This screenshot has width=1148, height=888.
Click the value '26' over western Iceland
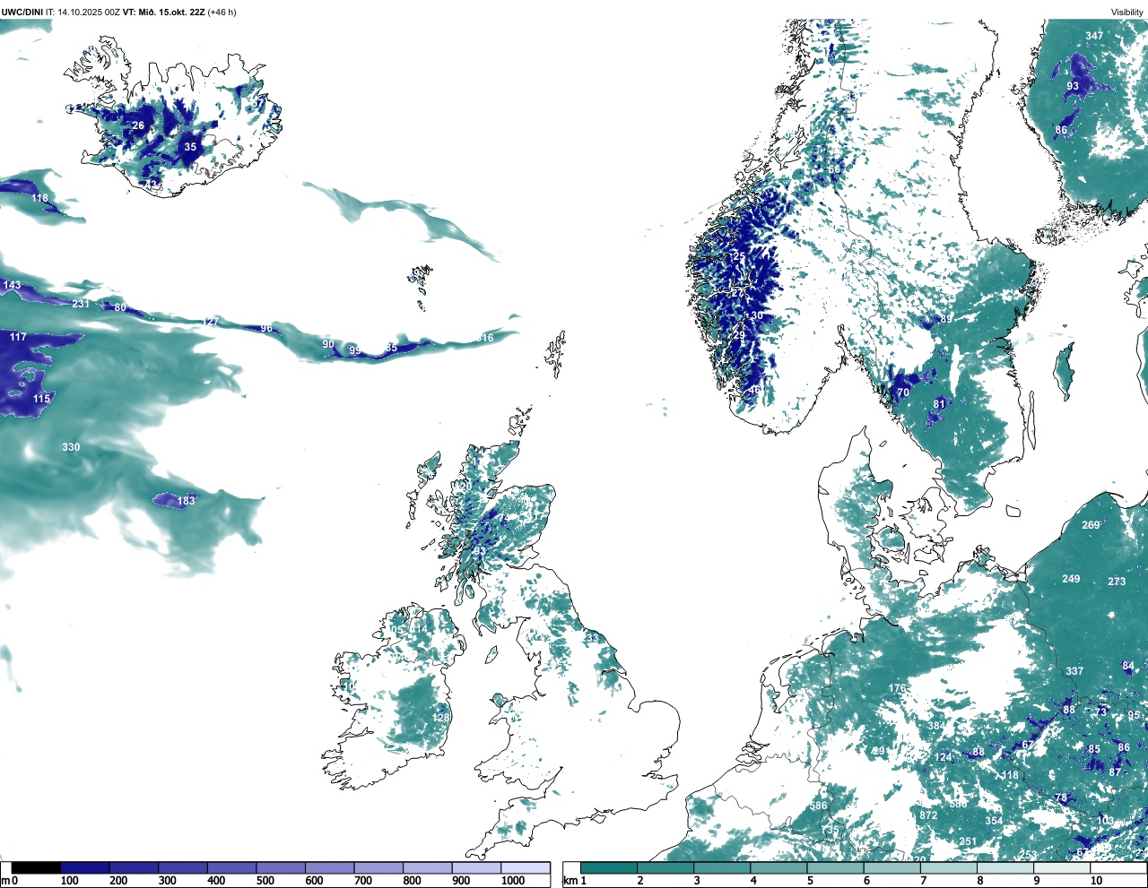pyautogui.click(x=138, y=125)
